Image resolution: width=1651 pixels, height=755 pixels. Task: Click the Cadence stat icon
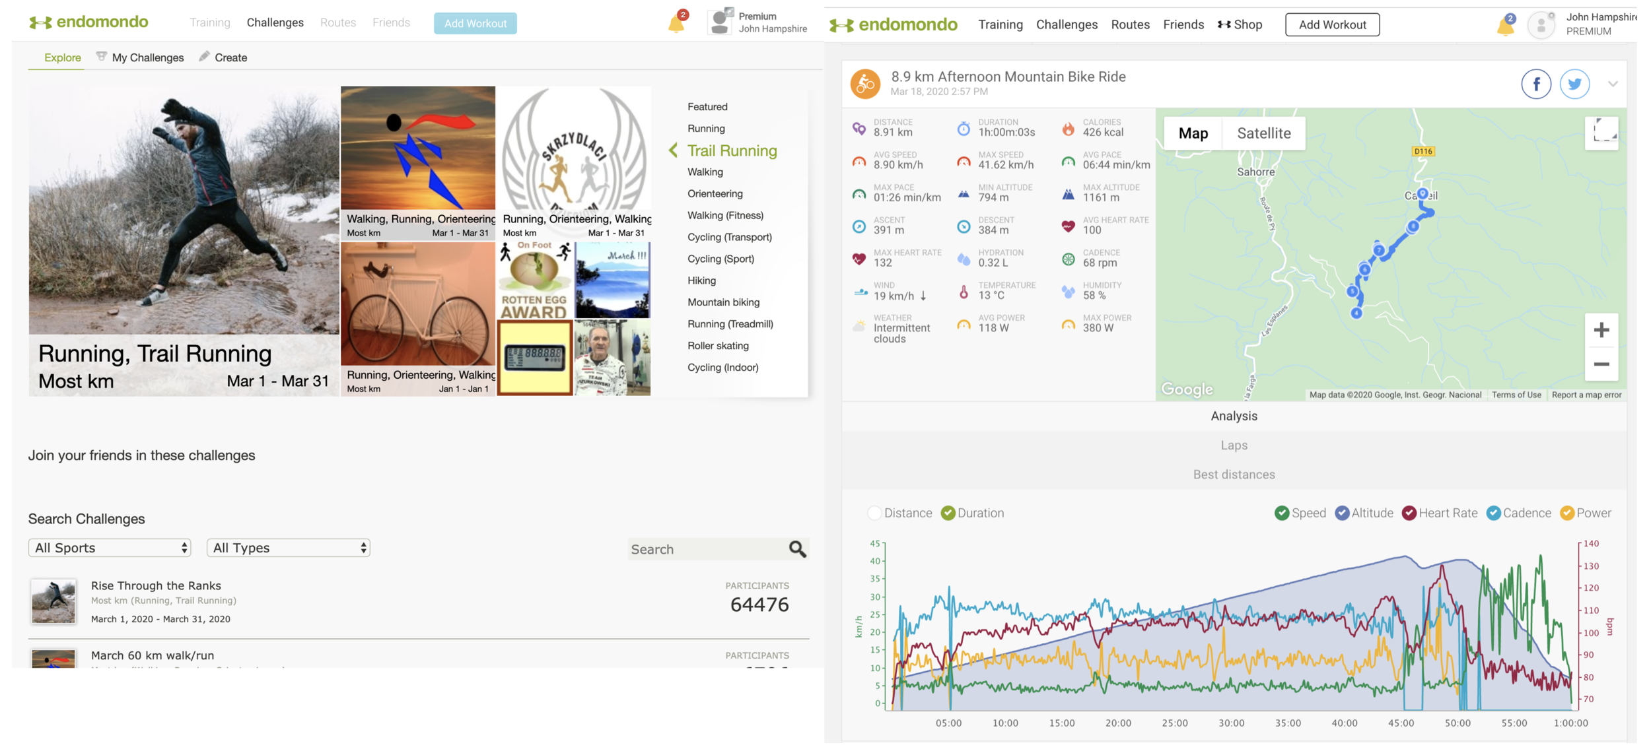(1068, 259)
